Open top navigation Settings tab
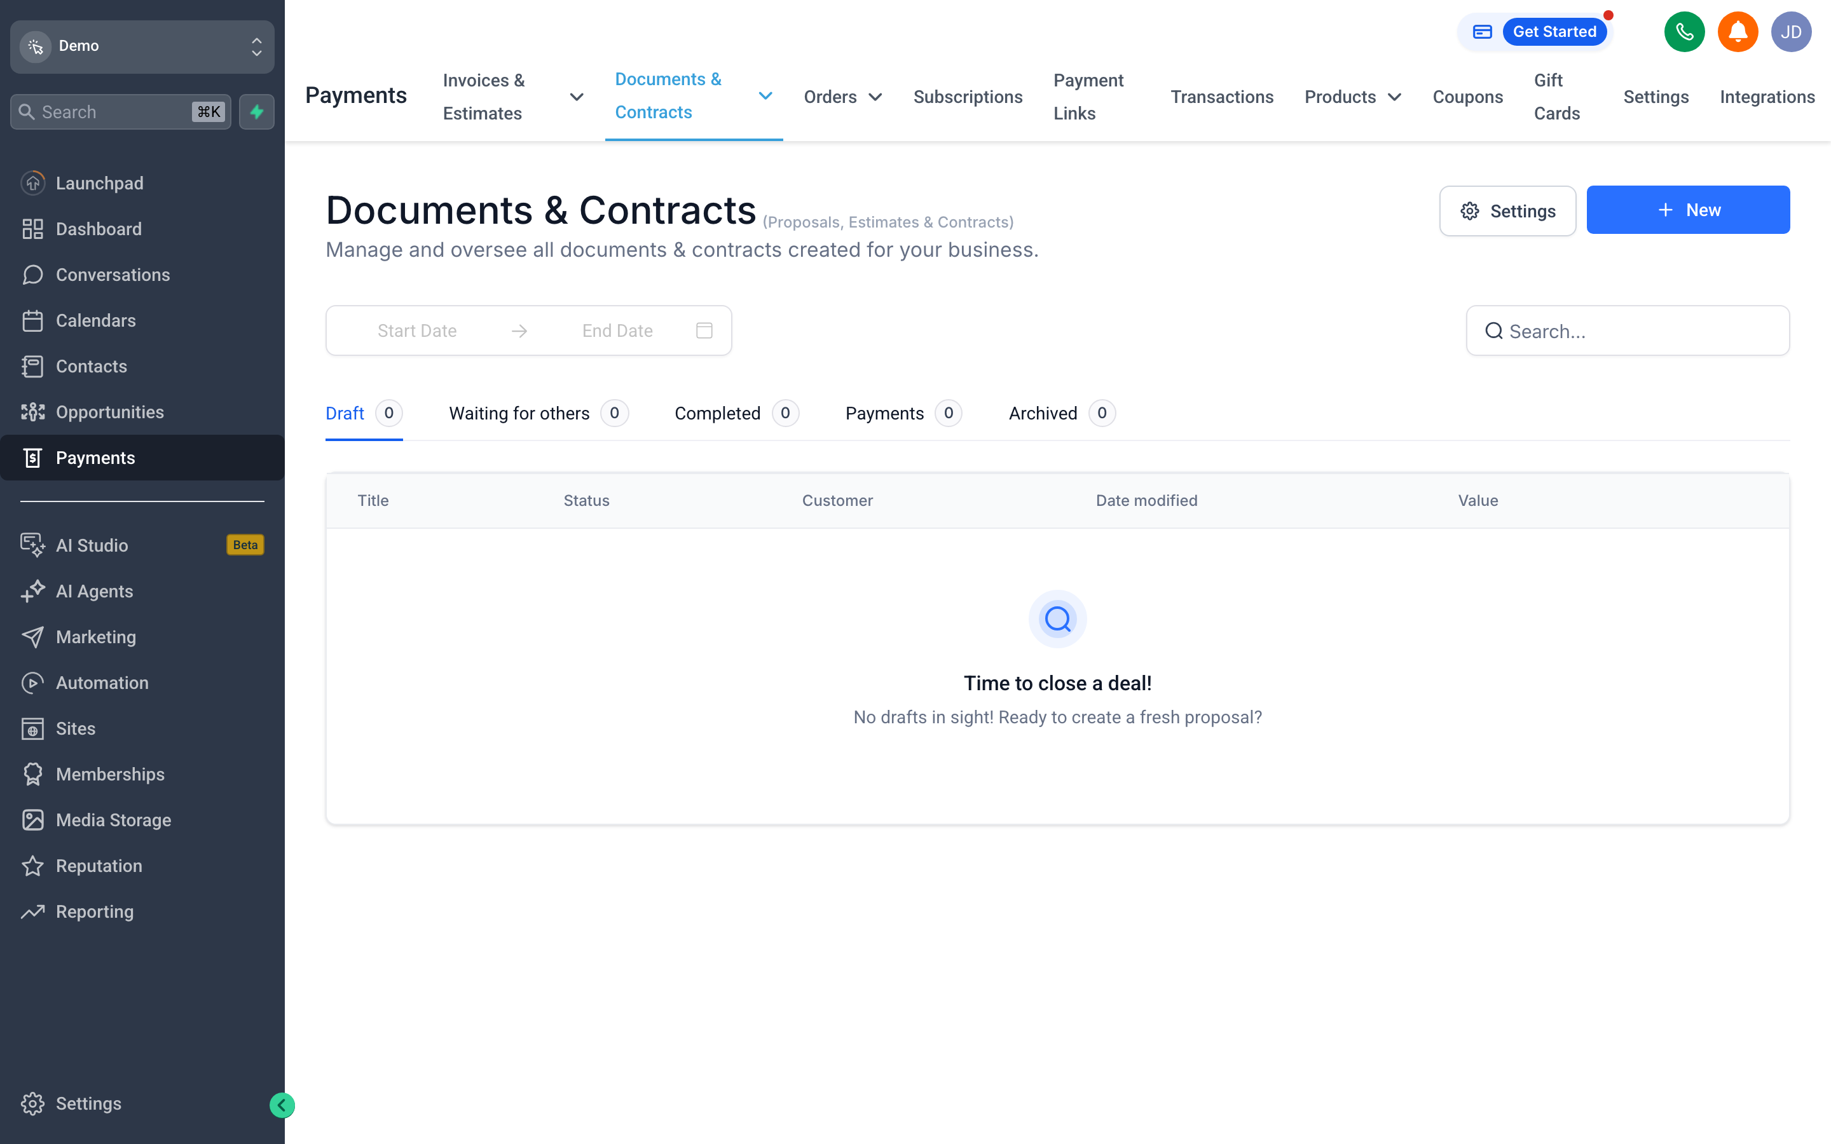 [x=1656, y=97]
